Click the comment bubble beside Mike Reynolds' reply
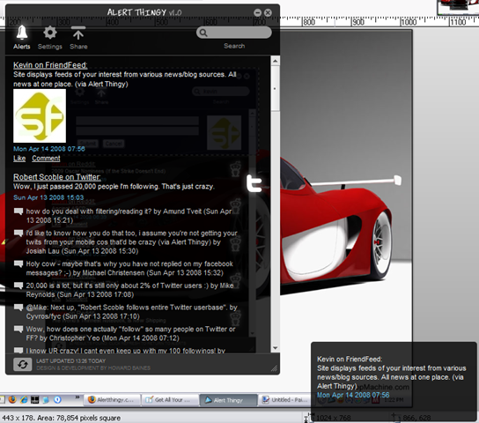Viewport: 479px width, 423px height. pos(18,286)
